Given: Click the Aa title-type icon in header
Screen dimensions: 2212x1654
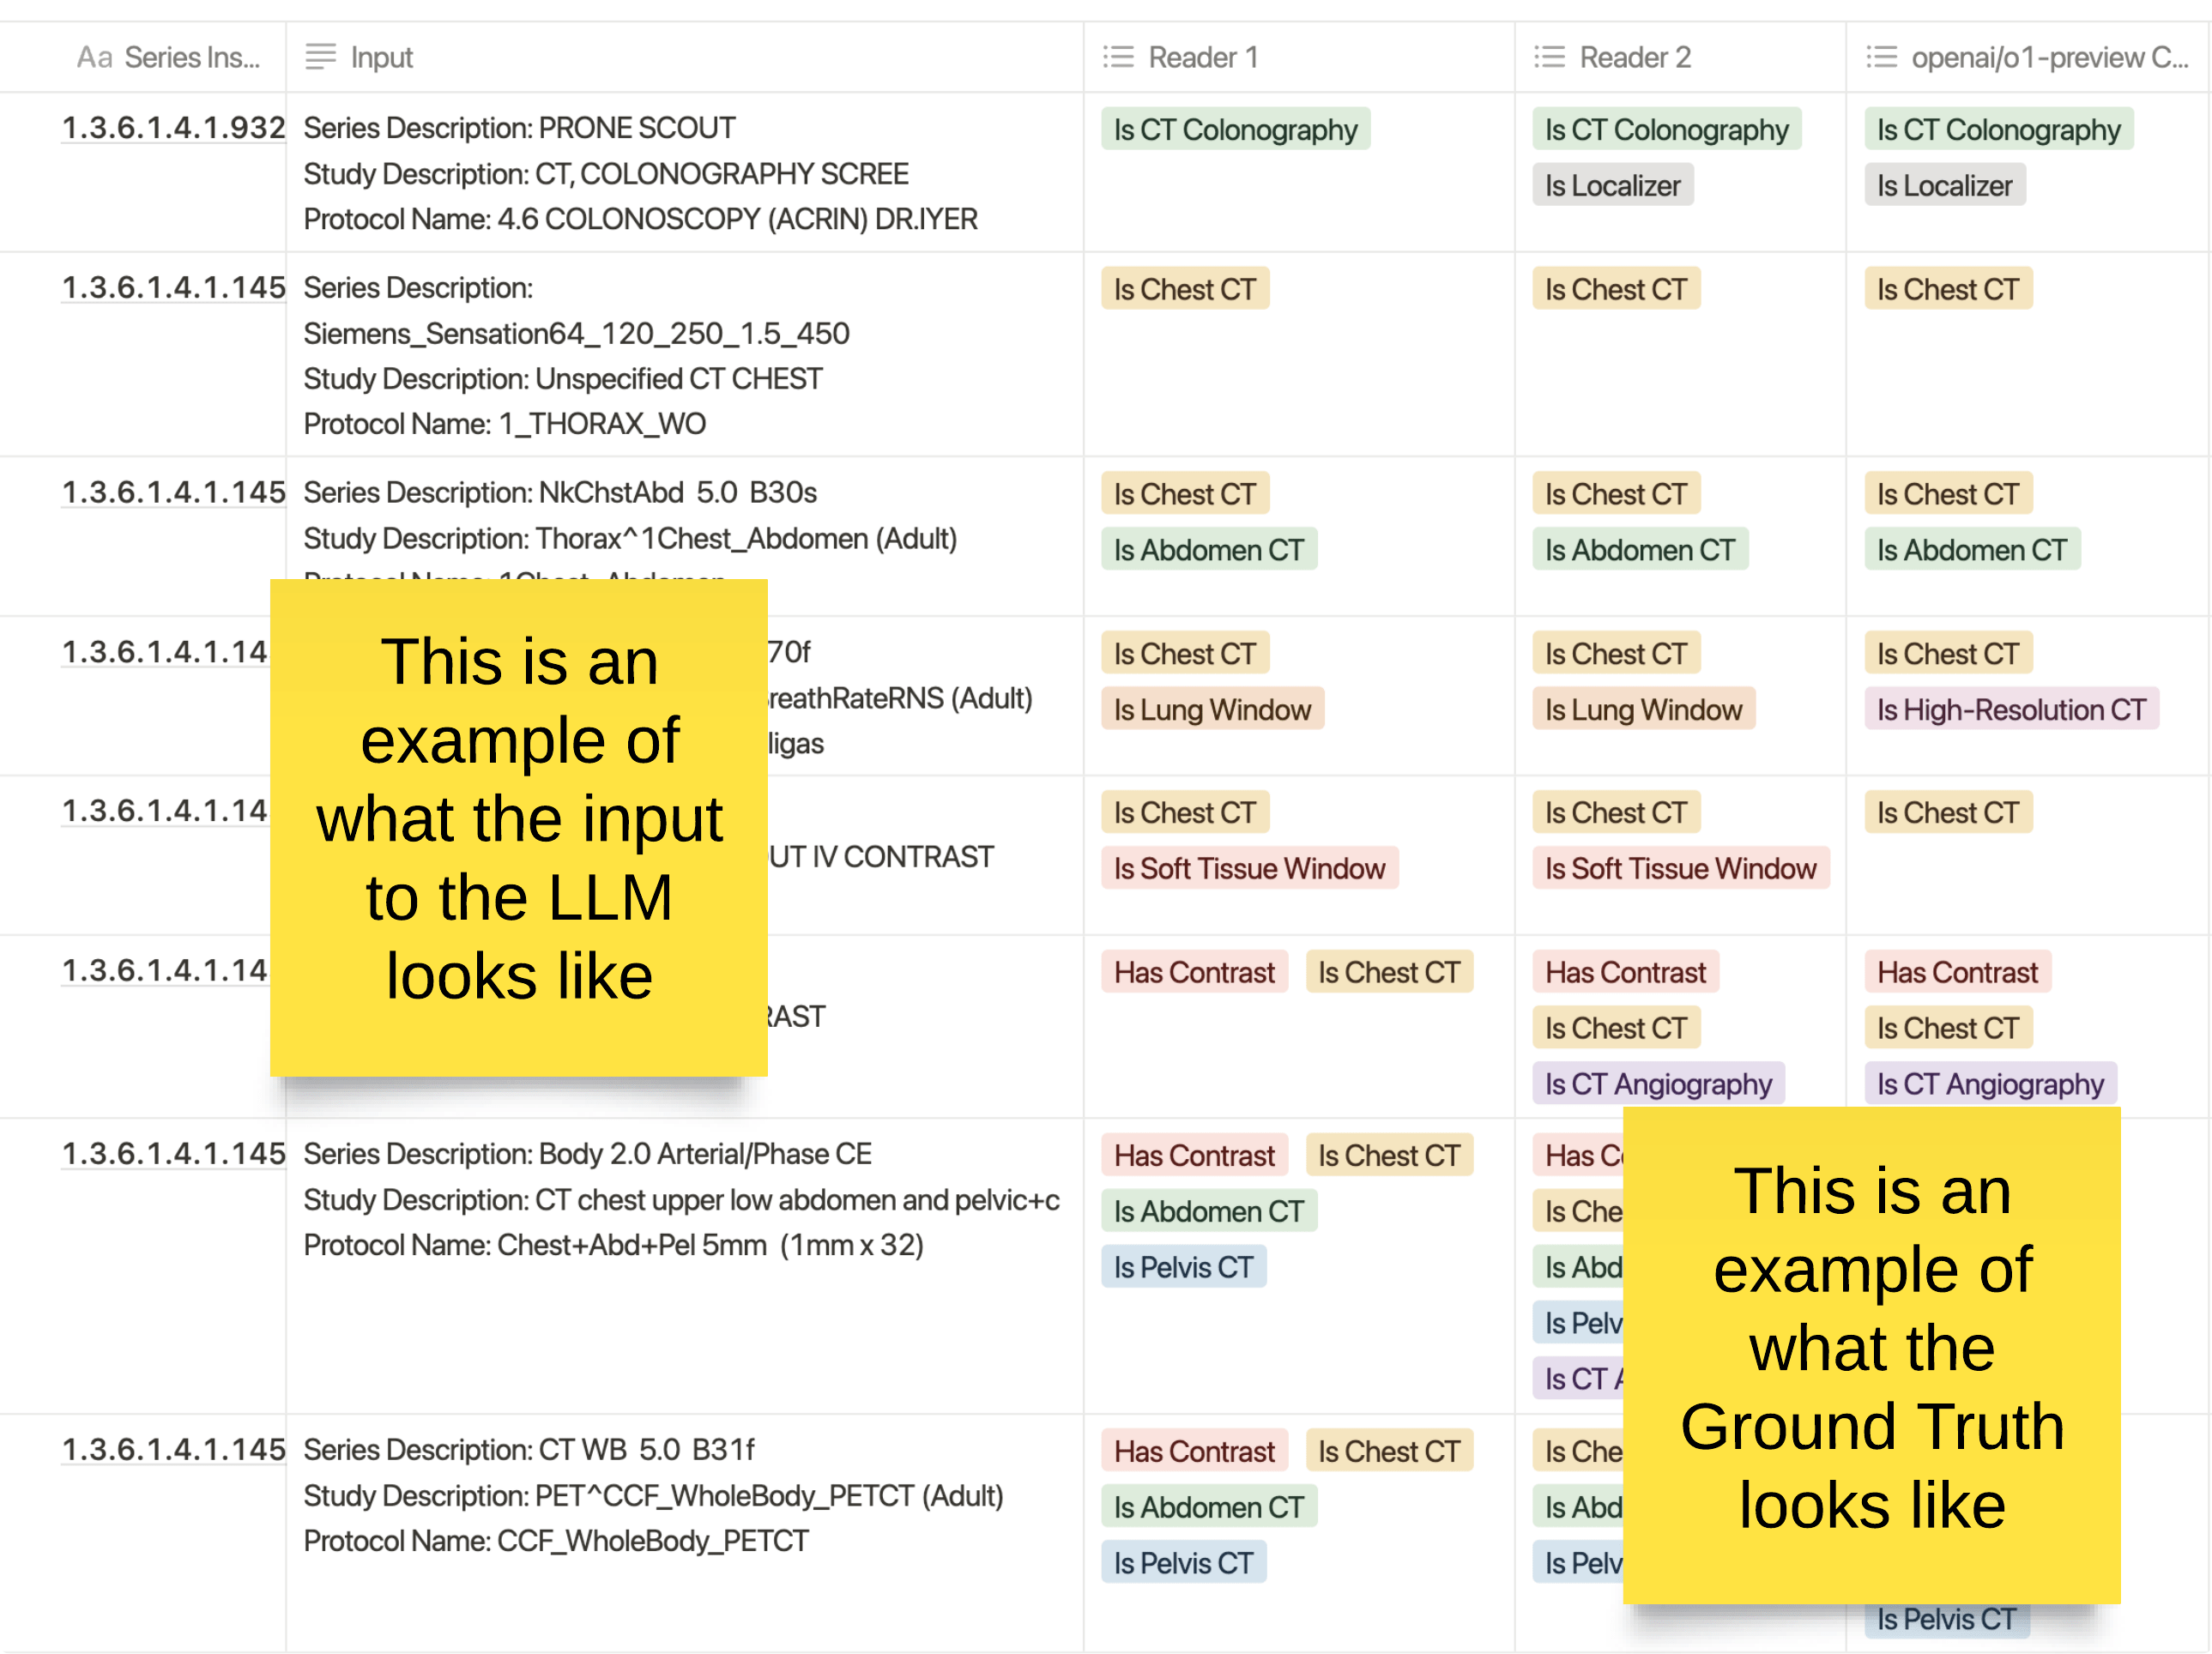Looking at the screenshot, I should (94, 57).
